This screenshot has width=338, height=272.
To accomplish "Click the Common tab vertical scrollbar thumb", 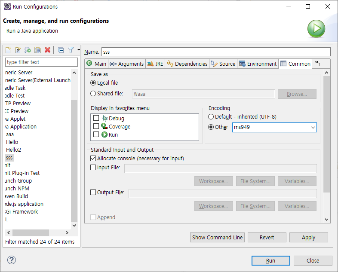I will coord(326,134).
